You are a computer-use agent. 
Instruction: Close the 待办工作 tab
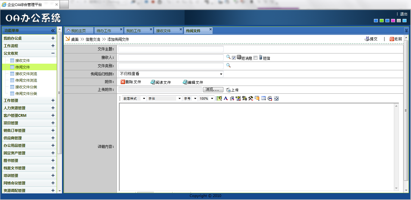121,29
